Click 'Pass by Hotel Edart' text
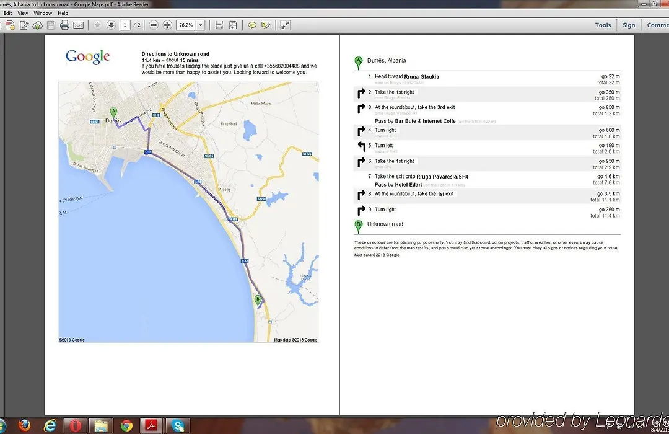This screenshot has height=434, width=669. click(x=398, y=185)
